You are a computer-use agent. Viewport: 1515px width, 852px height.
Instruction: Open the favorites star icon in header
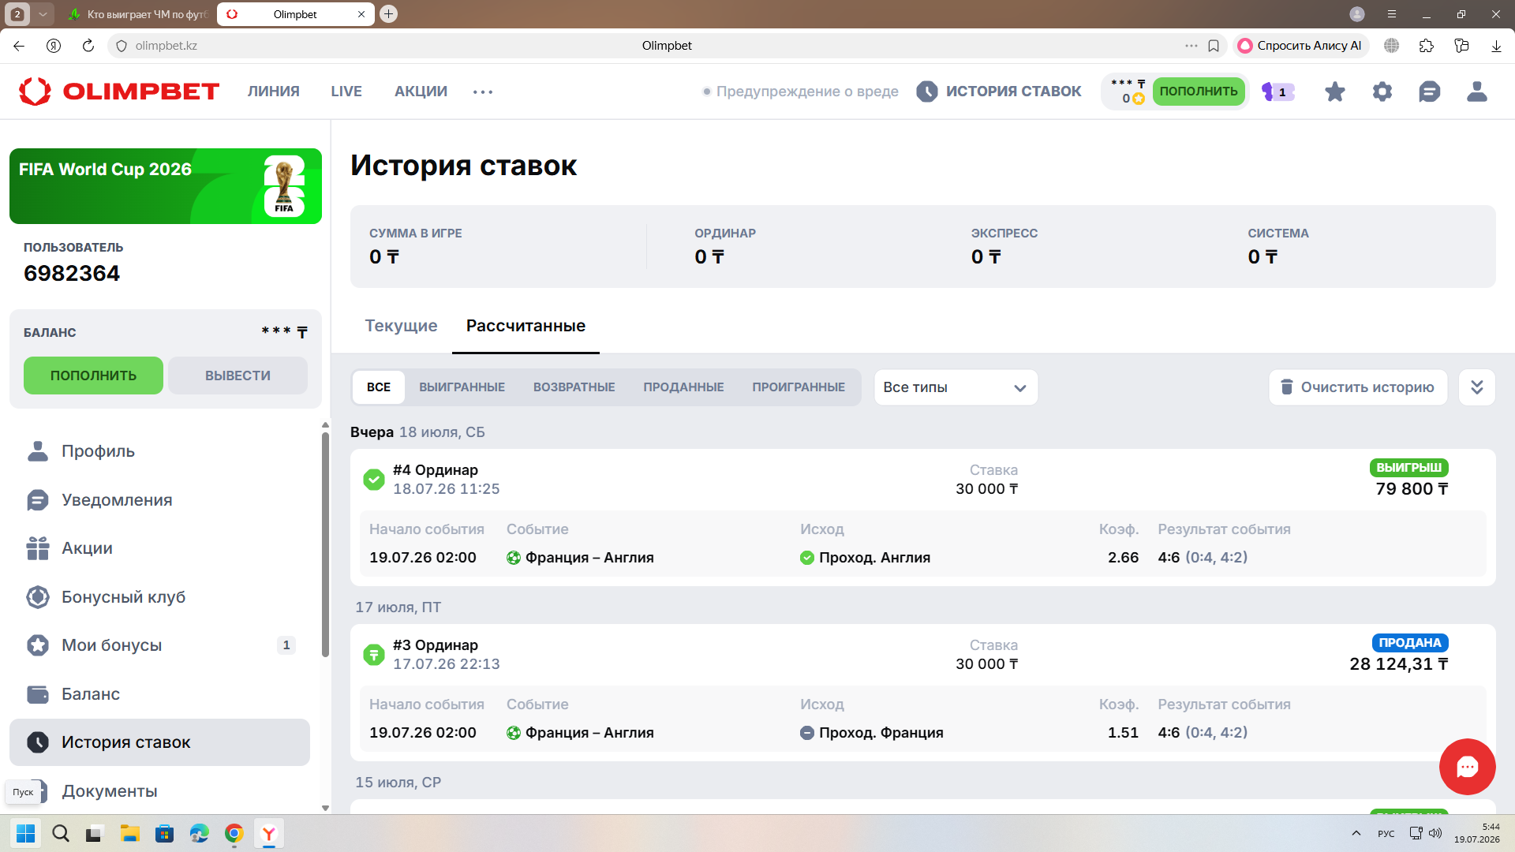point(1334,92)
